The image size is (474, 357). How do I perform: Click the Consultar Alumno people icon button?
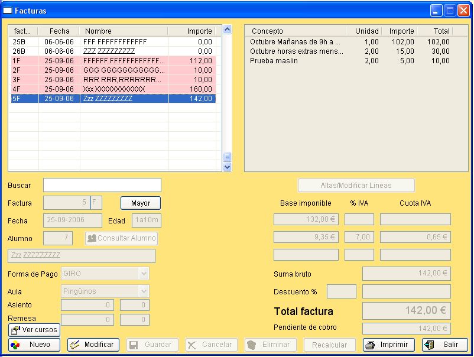[x=121, y=238]
